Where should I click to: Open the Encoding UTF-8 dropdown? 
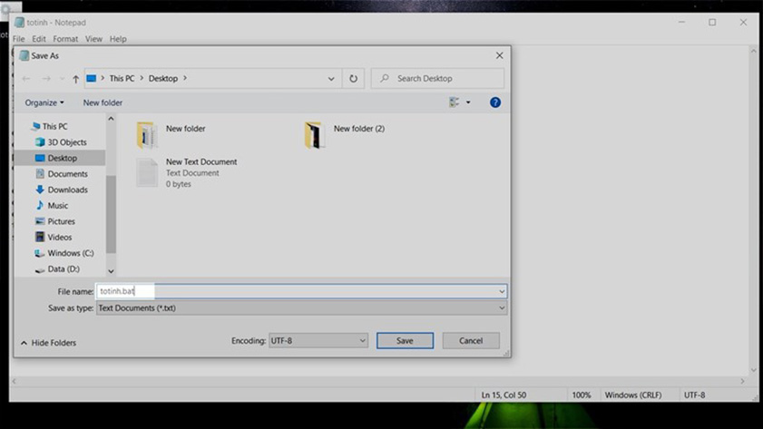(318, 341)
